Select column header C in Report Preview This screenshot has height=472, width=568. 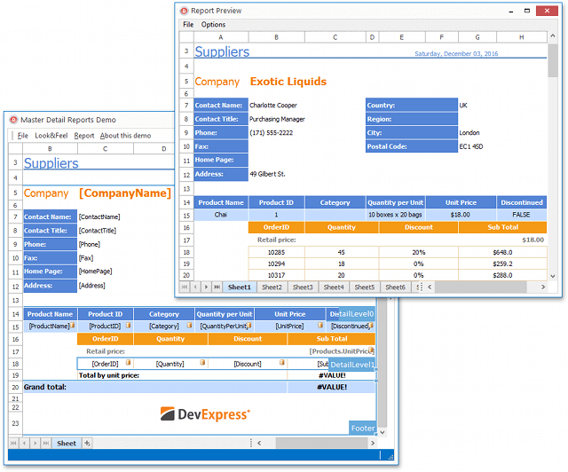pyautogui.click(x=335, y=37)
